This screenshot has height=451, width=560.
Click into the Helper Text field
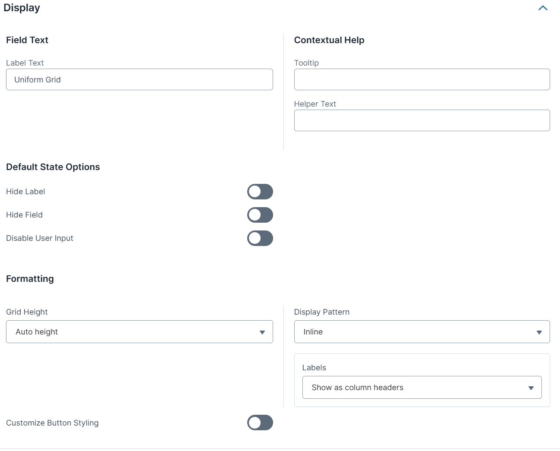pyautogui.click(x=422, y=120)
